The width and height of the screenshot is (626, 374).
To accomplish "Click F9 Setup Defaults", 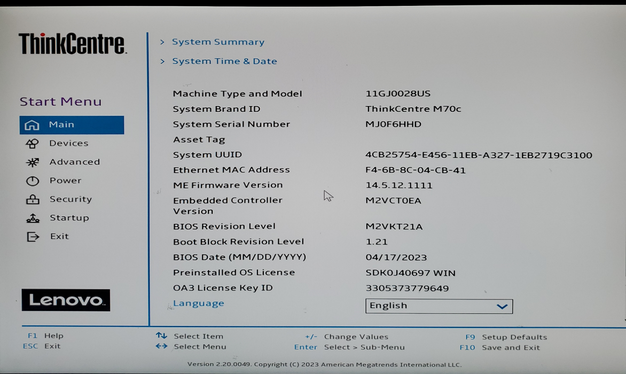I will [x=506, y=337].
